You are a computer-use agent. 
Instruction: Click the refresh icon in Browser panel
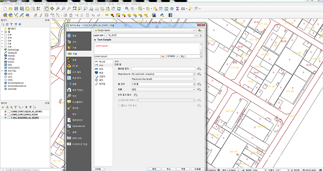pyautogui.click(x=7, y=24)
